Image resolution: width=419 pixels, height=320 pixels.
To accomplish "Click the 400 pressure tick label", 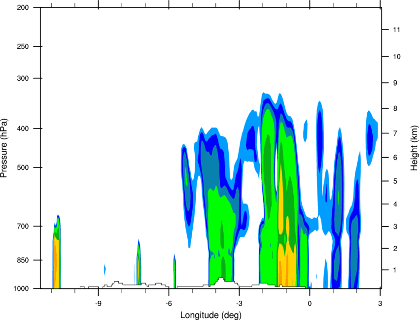I will point(23,128).
